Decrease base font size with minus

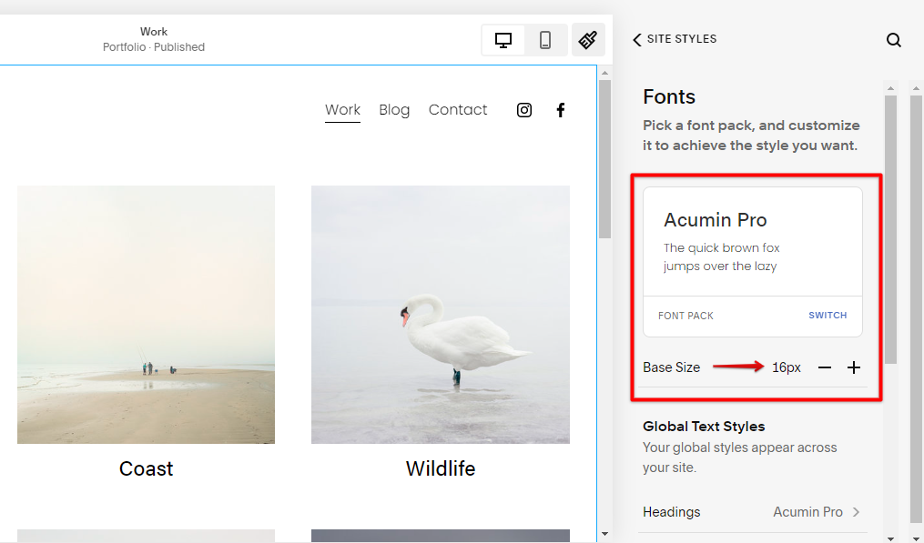click(x=825, y=367)
